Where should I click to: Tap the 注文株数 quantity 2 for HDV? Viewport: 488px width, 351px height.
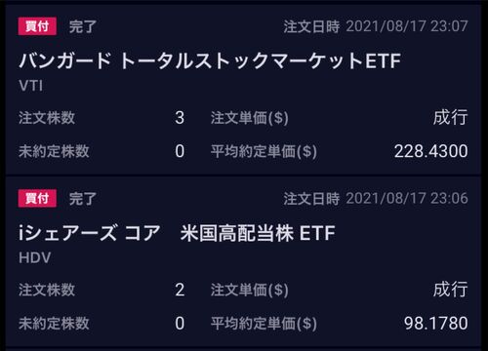click(x=180, y=290)
